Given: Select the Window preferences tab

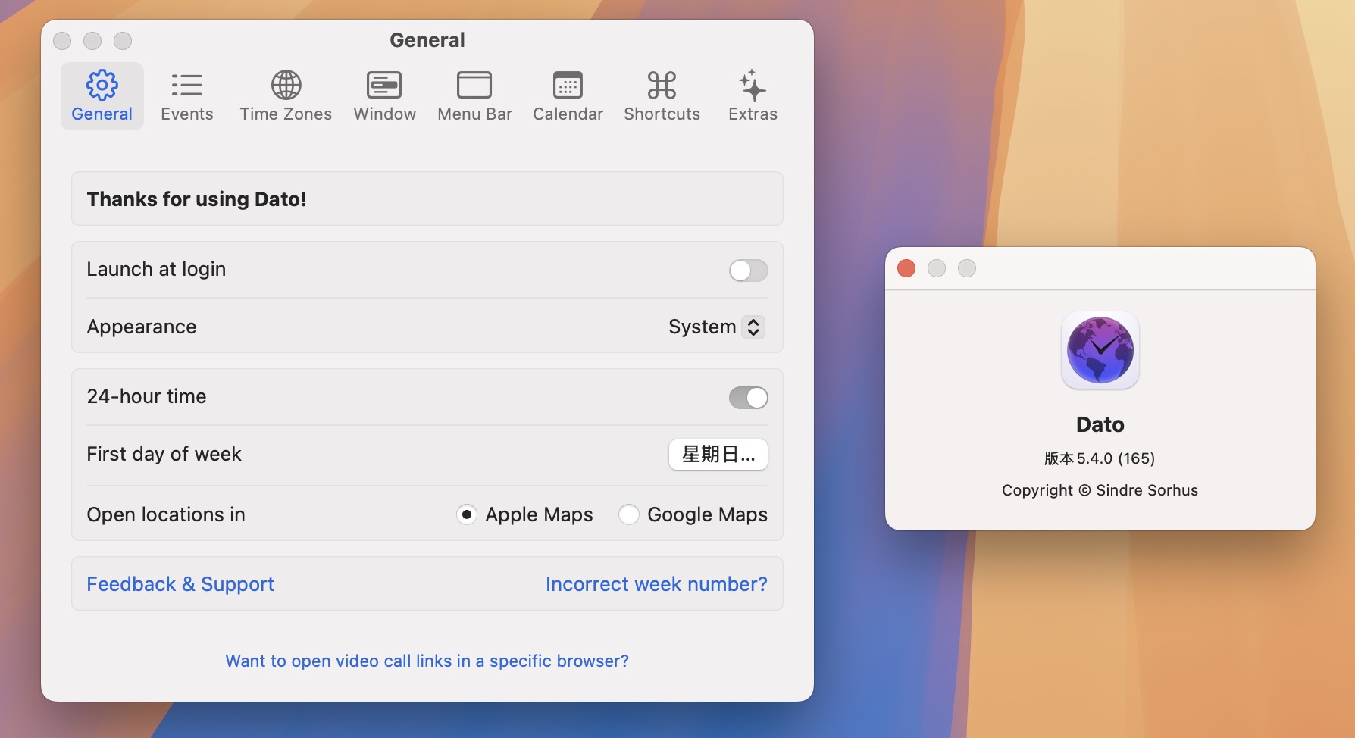Looking at the screenshot, I should [x=384, y=96].
